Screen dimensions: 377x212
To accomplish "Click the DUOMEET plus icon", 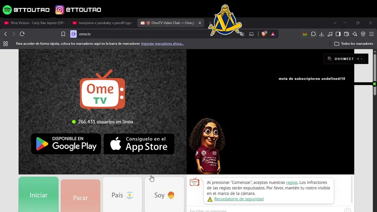I will 361,59.
